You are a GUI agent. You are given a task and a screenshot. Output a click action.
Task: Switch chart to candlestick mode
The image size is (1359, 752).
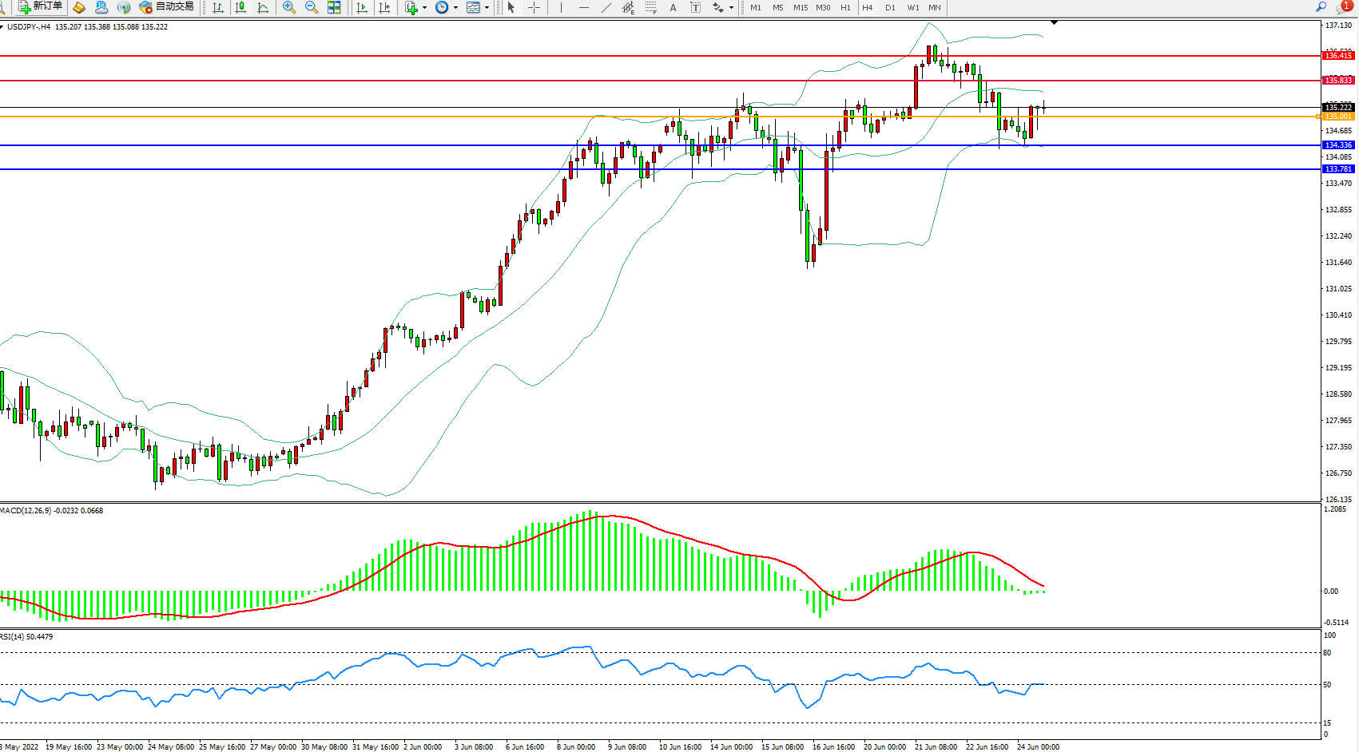pos(240,7)
